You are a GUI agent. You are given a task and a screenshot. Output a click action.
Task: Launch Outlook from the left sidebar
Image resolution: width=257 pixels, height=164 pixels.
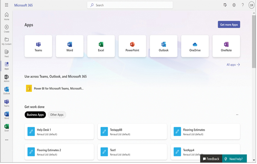point(7,91)
